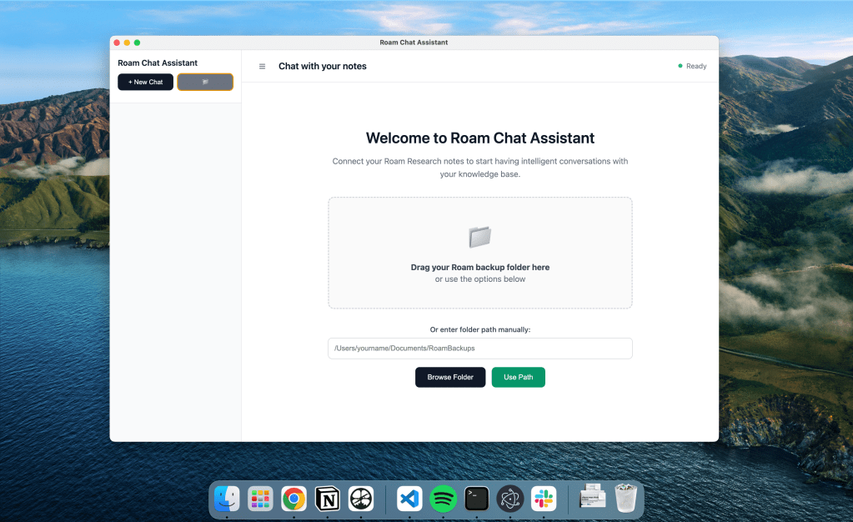Switch to Visual Studio Code in dock
853x522 pixels.
[x=409, y=499]
